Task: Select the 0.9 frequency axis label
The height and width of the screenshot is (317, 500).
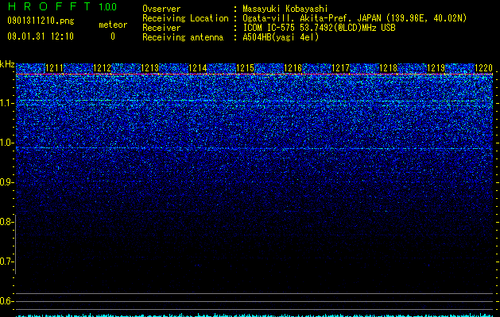Action: point(7,182)
